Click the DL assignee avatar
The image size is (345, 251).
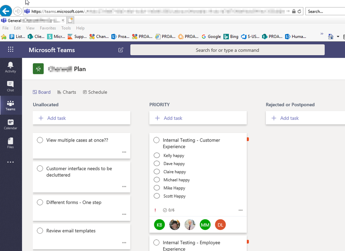point(220,225)
